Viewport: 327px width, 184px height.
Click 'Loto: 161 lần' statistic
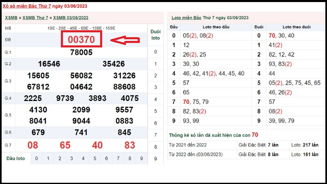coord(305,155)
